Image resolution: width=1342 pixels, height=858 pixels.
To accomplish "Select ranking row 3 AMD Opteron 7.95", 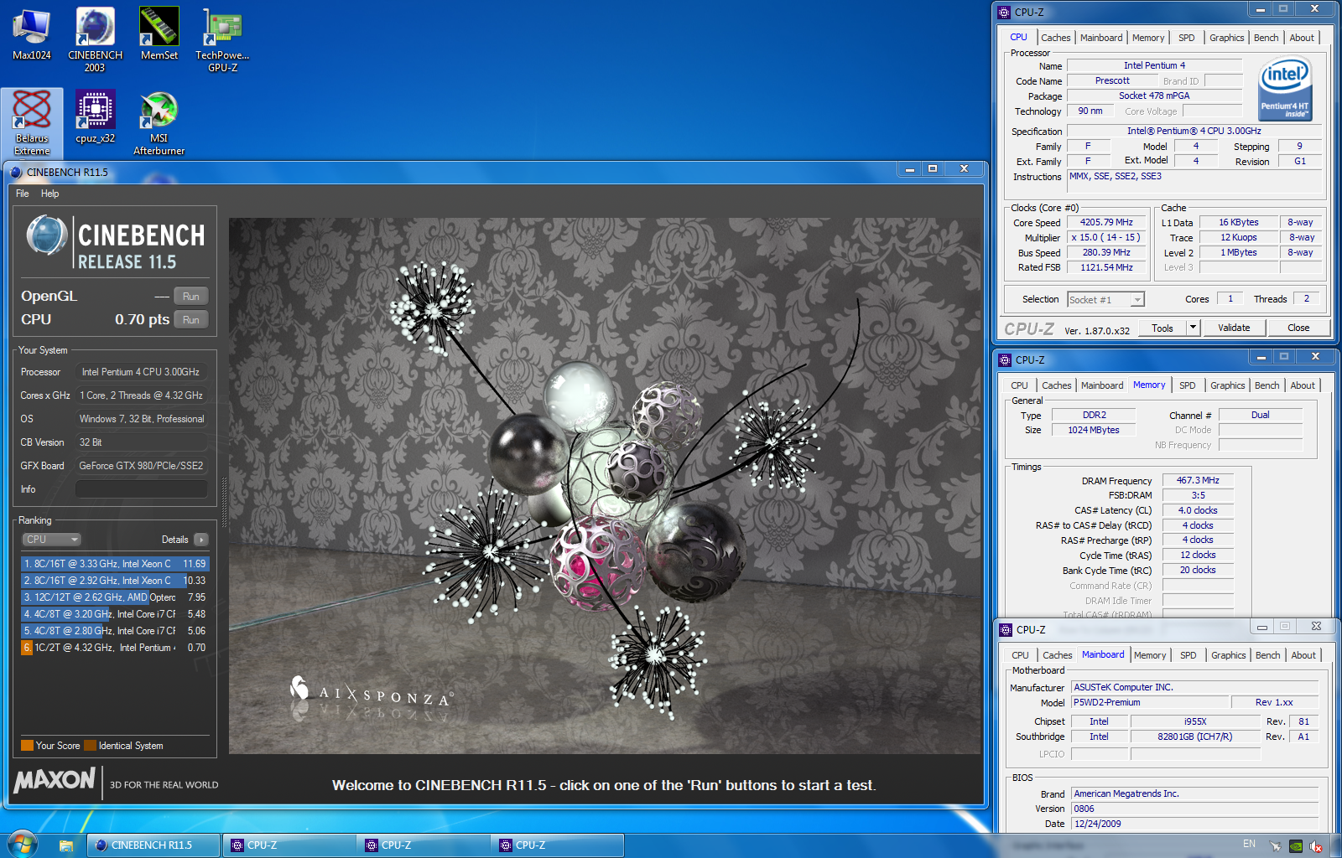I will 115,597.
